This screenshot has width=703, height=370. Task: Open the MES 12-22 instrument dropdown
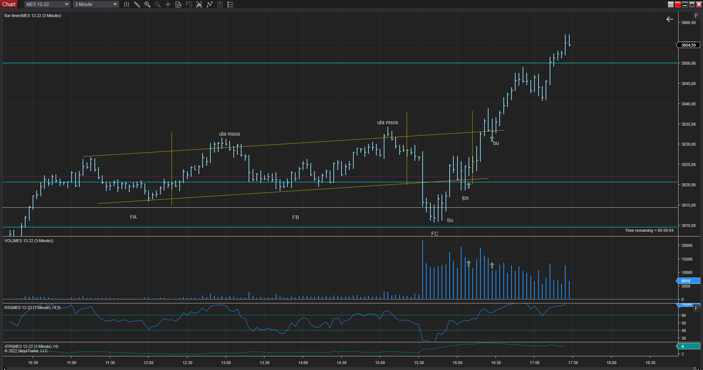pyautogui.click(x=47, y=4)
